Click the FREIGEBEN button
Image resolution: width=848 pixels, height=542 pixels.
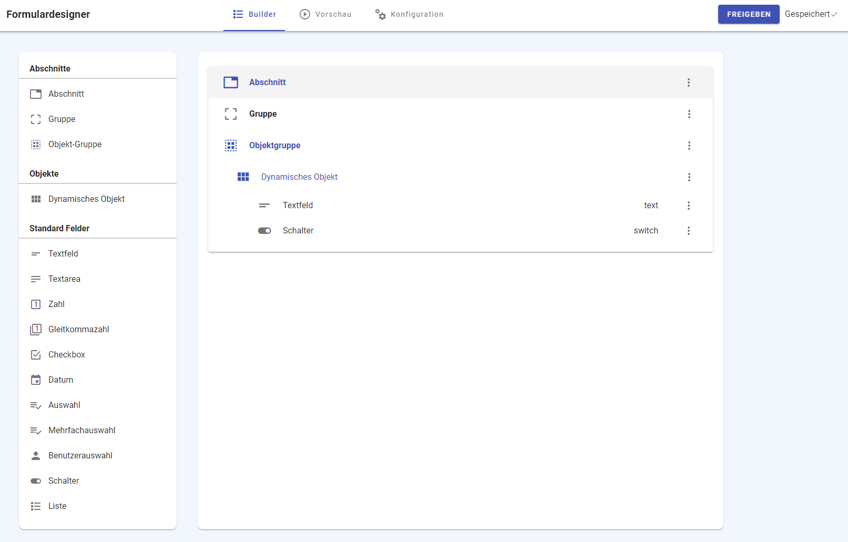coord(749,14)
